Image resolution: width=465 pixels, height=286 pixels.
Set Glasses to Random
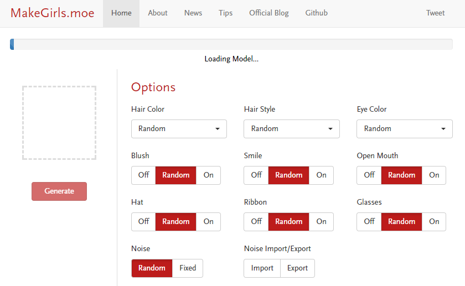click(x=401, y=222)
